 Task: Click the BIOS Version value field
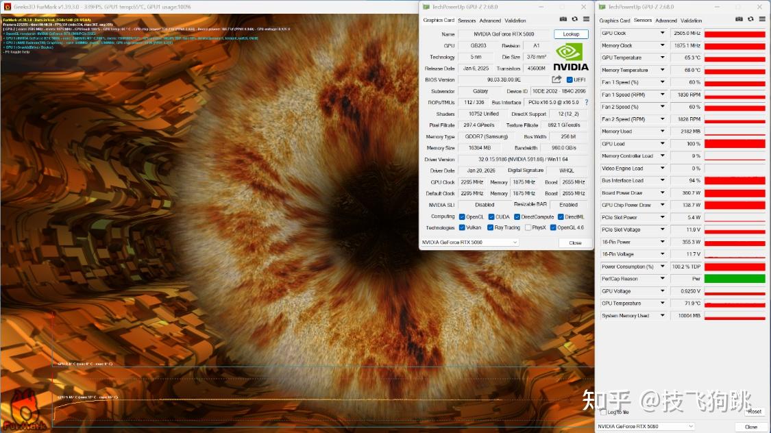click(504, 79)
